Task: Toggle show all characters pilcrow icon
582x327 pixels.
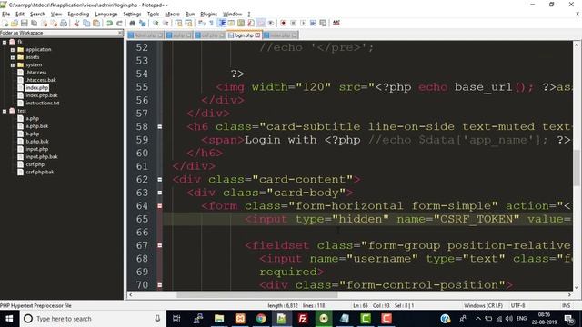Action: pyautogui.click(x=212, y=23)
